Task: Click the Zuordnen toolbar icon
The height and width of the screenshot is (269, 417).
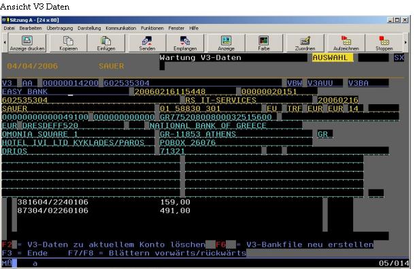Action: tap(305, 43)
